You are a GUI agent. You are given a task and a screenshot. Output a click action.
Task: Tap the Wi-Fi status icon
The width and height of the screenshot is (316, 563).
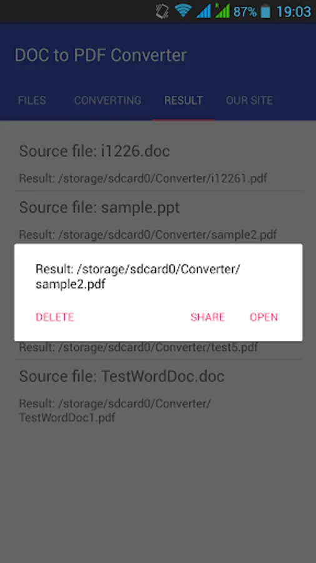click(183, 11)
